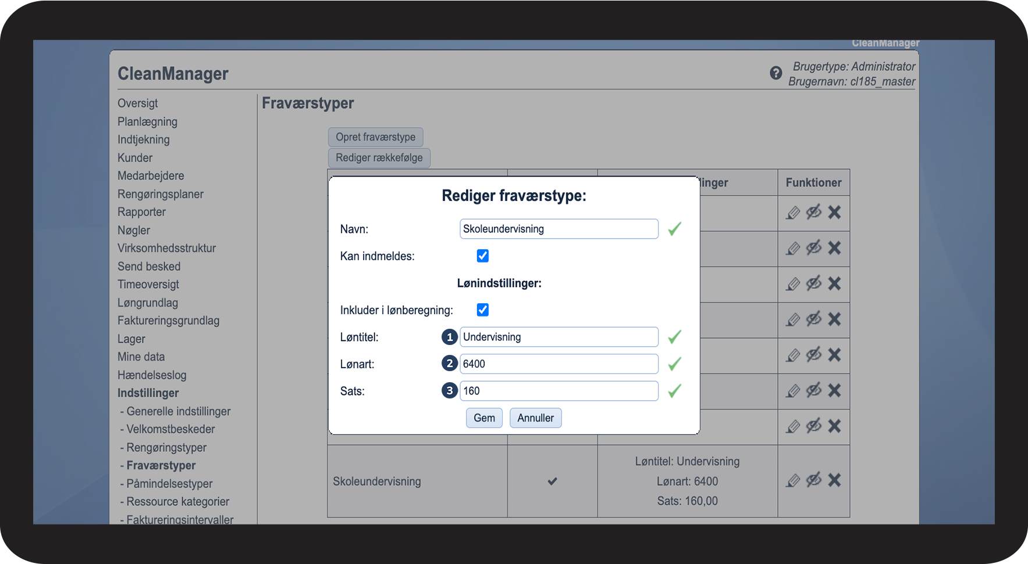Image resolution: width=1028 pixels, height=564 pixels.
Task: Open Generelle indstillinger submenu item
Action: [x=178, y=411]
